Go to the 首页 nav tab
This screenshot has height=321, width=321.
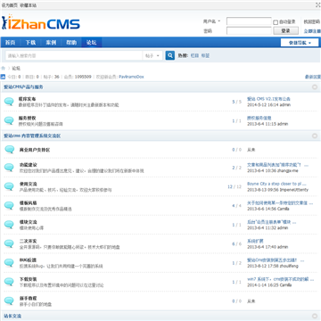(11, 43)
